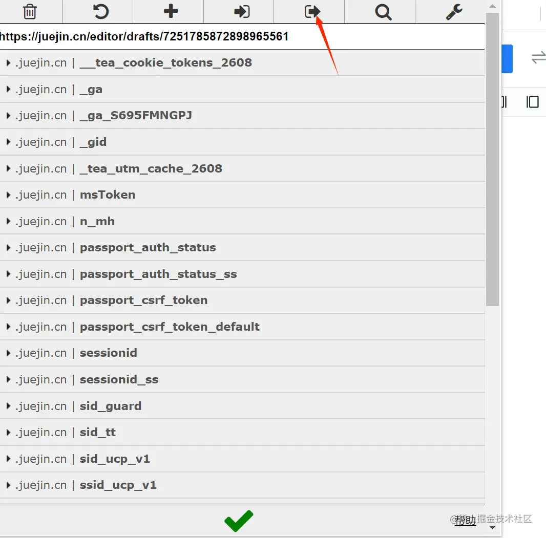This screenshot has width=546, height=538.
Task: Open cookie search with magnifier icon
Action: tap(383, 12)
